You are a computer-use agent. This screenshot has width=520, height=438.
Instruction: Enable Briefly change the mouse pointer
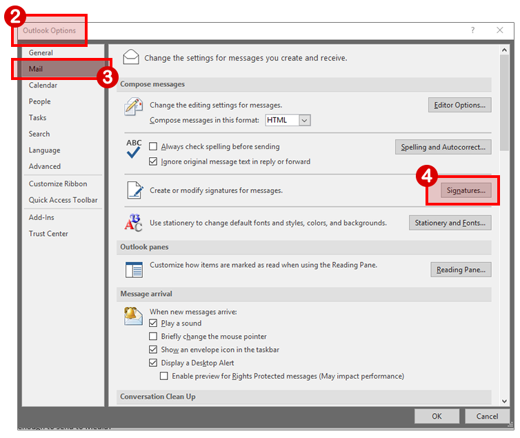(x=153, y=336)
